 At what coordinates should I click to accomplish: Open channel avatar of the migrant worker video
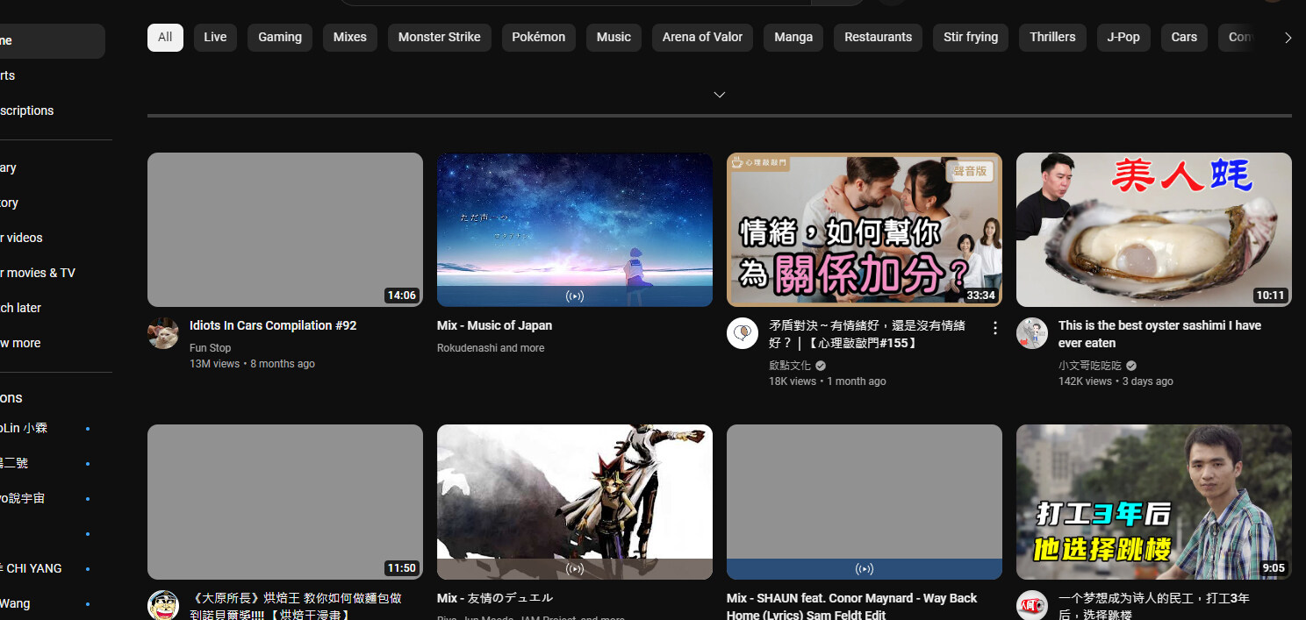1032,605
